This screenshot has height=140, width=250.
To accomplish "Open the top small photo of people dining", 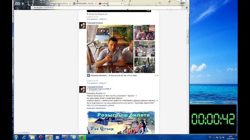I will [145, 33].
